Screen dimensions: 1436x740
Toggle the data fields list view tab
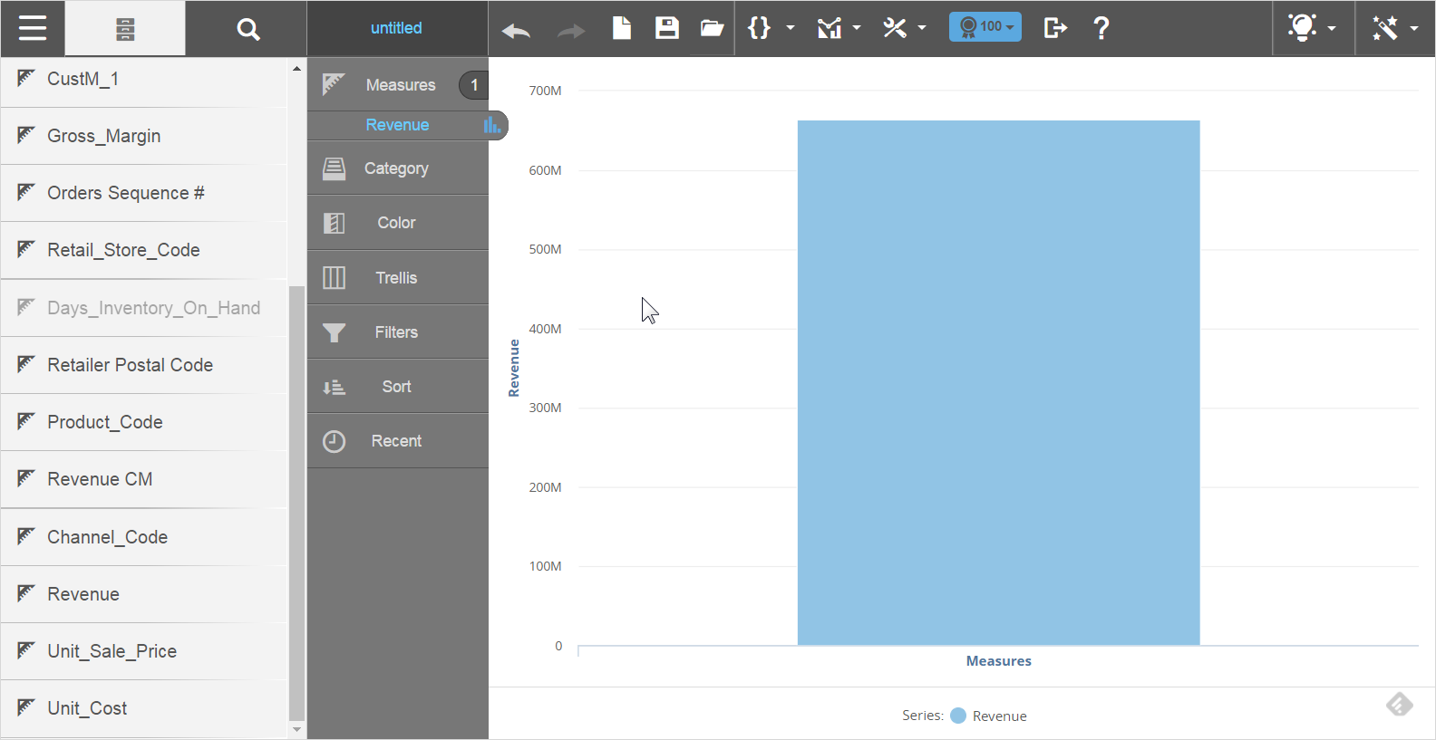pyautogui.click(x=125, y=29)
